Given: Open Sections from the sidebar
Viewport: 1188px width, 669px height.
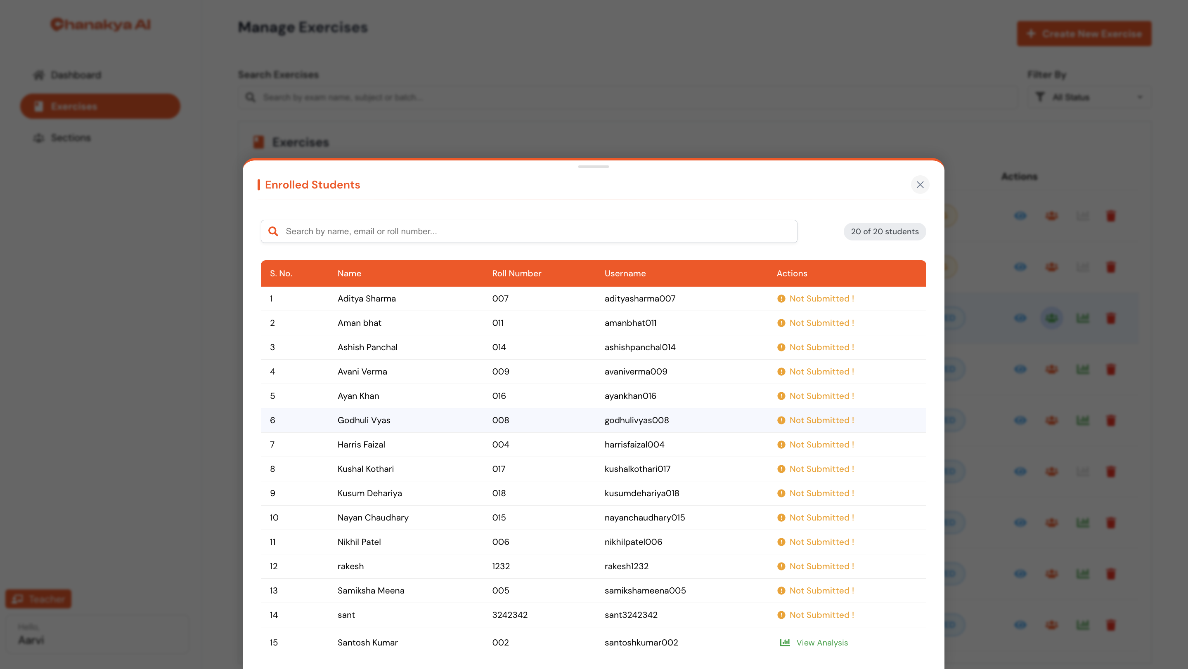Looking at the screenshot, I should click(x=62, y=138).
